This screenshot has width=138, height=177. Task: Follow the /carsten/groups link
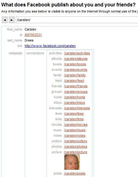[76, 92]
